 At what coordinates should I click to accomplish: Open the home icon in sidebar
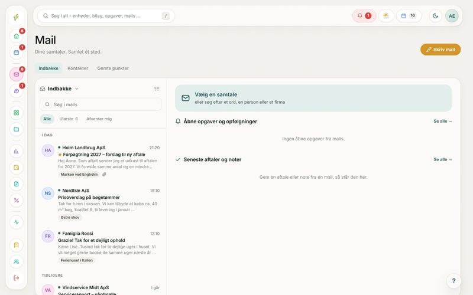17,36
